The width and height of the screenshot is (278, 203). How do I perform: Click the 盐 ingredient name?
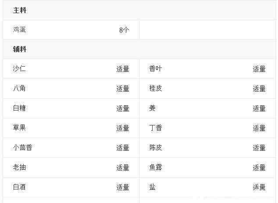153,187
